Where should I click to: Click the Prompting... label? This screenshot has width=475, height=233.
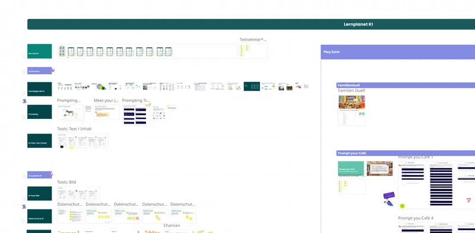pos(69,101)
